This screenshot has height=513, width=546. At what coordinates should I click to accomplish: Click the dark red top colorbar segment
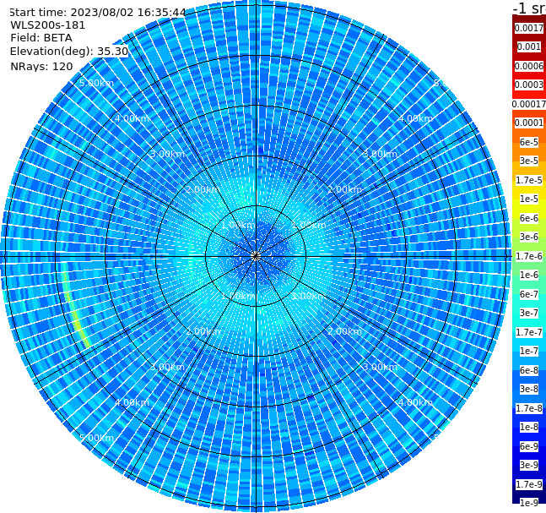529,19
